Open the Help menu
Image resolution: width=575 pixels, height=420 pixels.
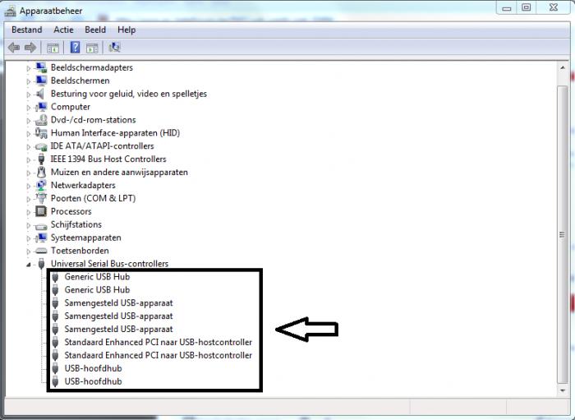click(x=126, y=30)
